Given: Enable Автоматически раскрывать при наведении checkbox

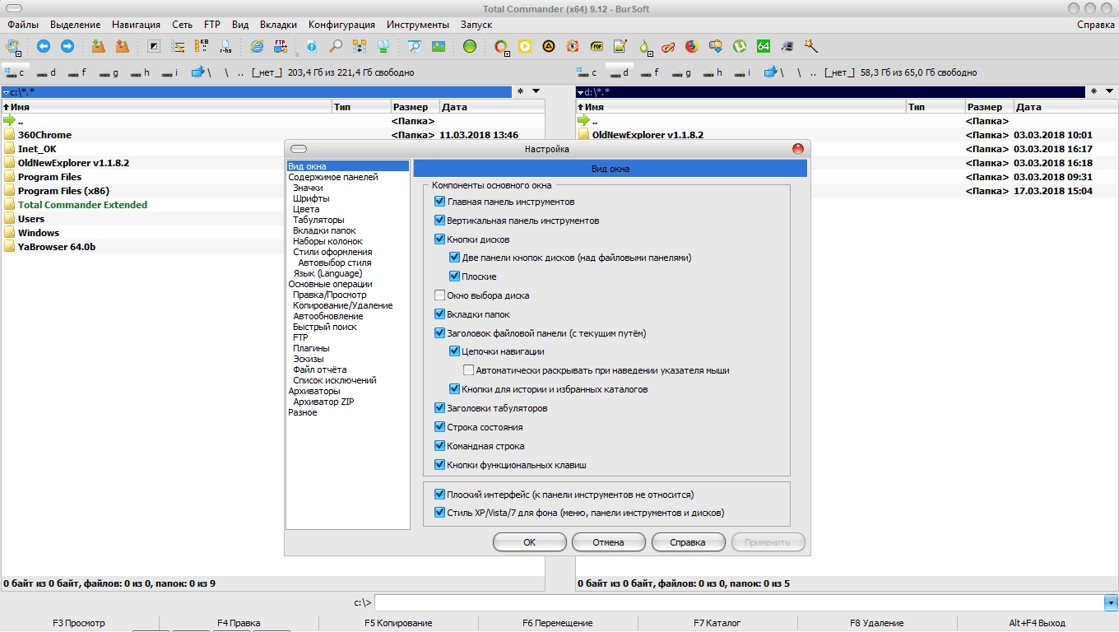Looking at the screenshot, I should (x=469, y=370).
